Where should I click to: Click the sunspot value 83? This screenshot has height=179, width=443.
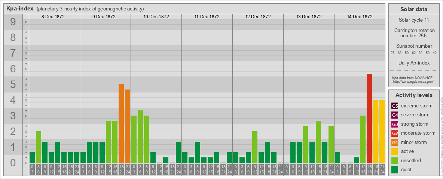tap(400, 53)
